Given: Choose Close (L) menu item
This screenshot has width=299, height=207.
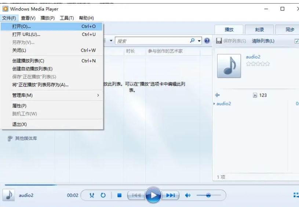Looking at the screenshot, I should [51, 50].
